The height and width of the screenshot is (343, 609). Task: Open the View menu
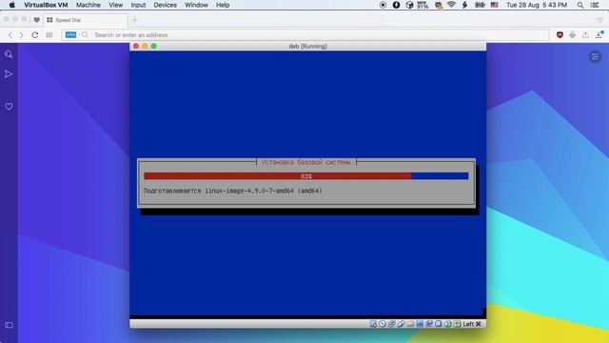pos(115,5)
